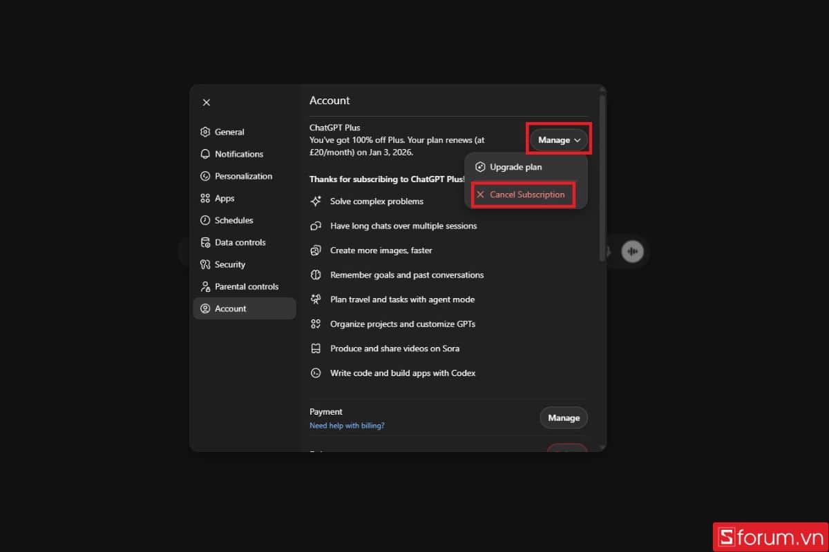Click 'Write code and build apps with Codex'

403,373
